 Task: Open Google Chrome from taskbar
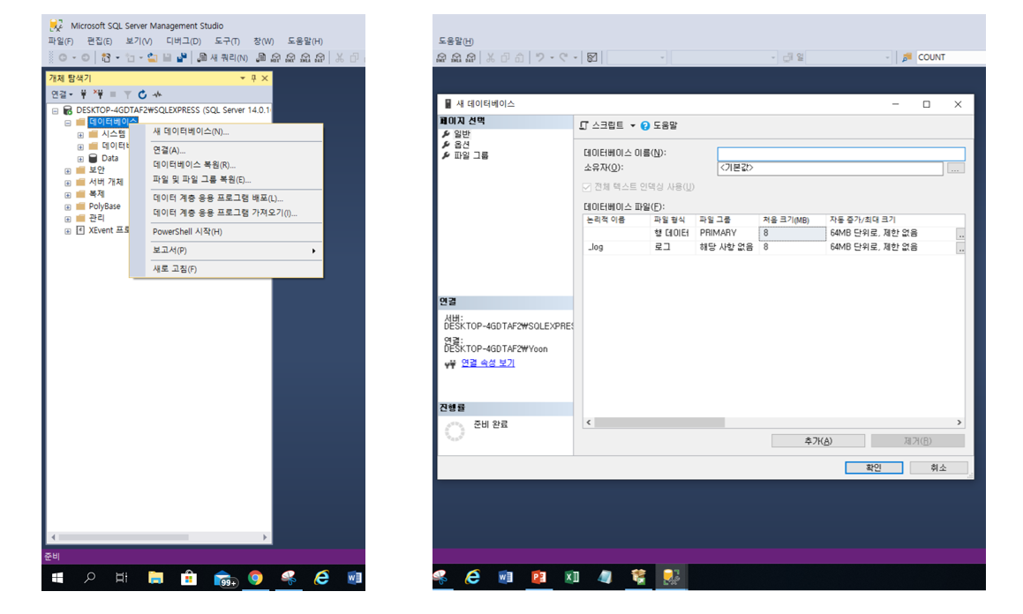click(255, 578)
